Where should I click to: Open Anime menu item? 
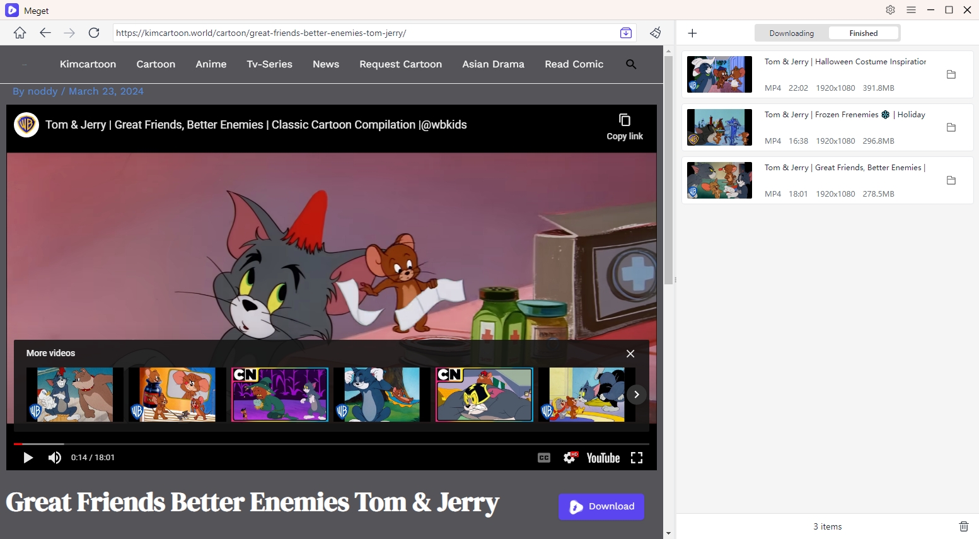click(211, 64)
